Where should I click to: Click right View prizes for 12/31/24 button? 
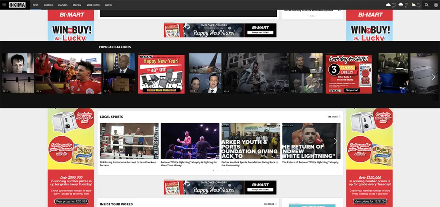tap(370, 201)
